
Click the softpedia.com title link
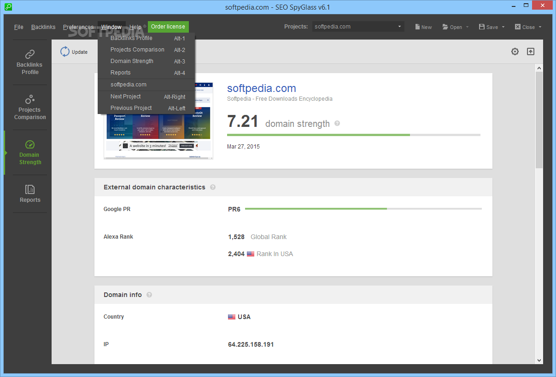pos(262,88)
